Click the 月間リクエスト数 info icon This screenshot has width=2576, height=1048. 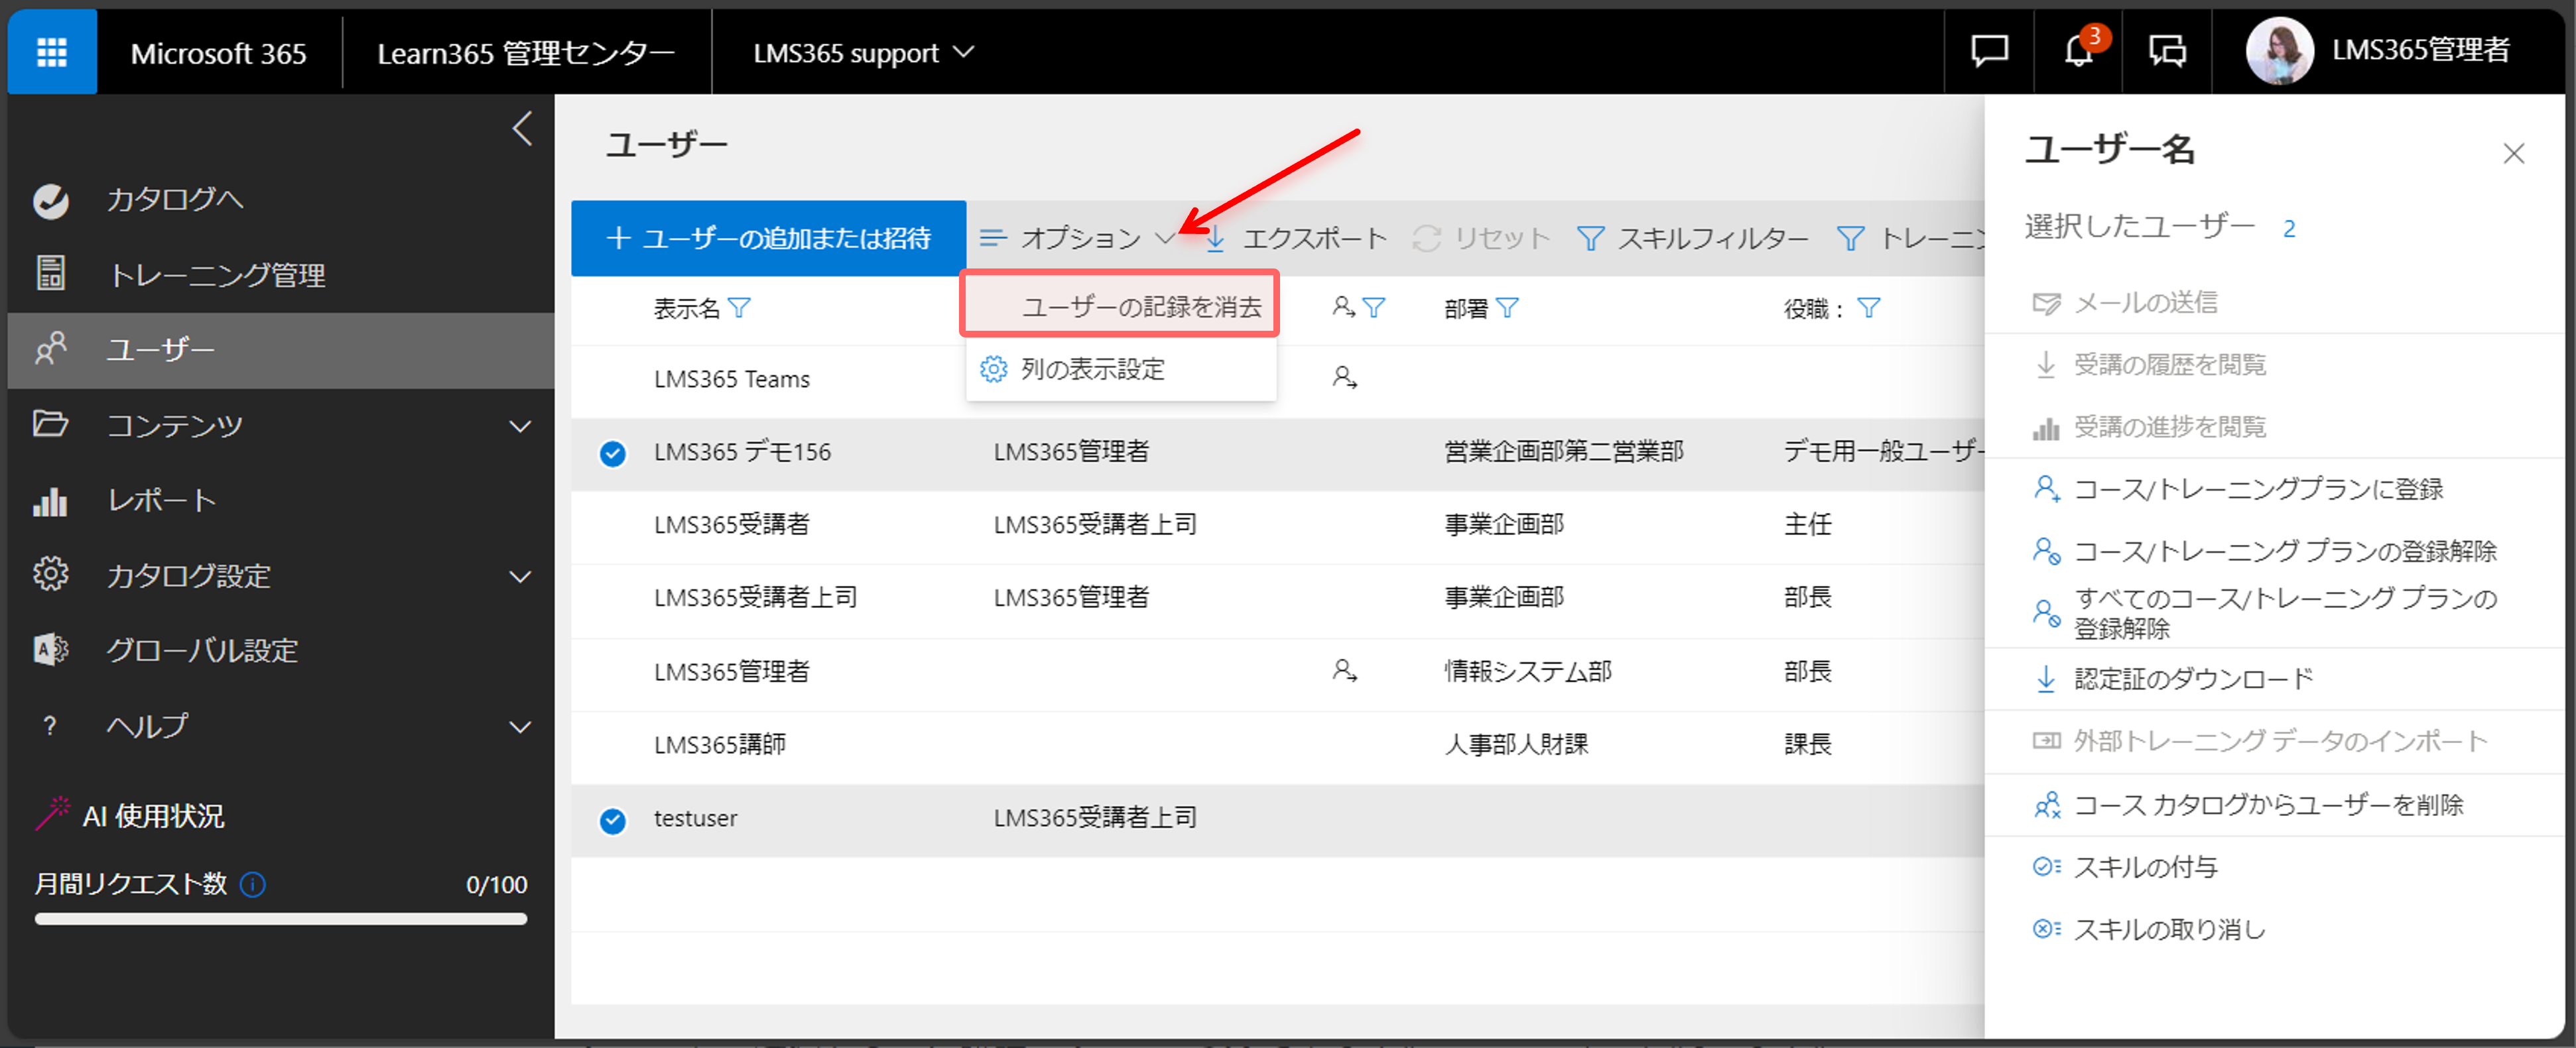(253, 884)
